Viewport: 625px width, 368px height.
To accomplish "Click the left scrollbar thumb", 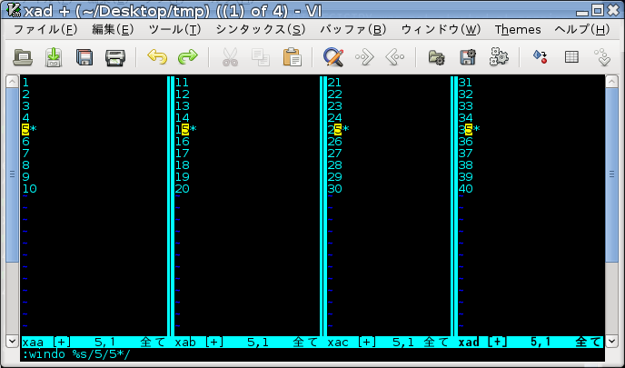I will (12, 174).
